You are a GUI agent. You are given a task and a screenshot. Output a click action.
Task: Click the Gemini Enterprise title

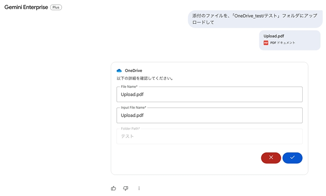pyautogui.click(x=26, y=7)
